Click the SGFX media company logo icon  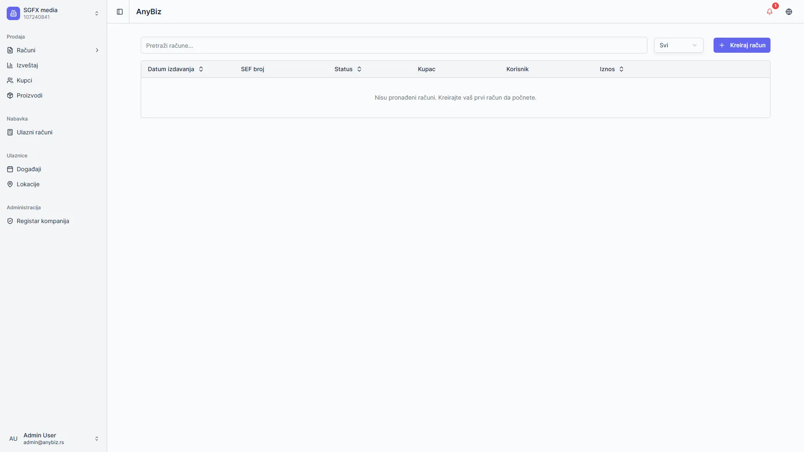13,13
